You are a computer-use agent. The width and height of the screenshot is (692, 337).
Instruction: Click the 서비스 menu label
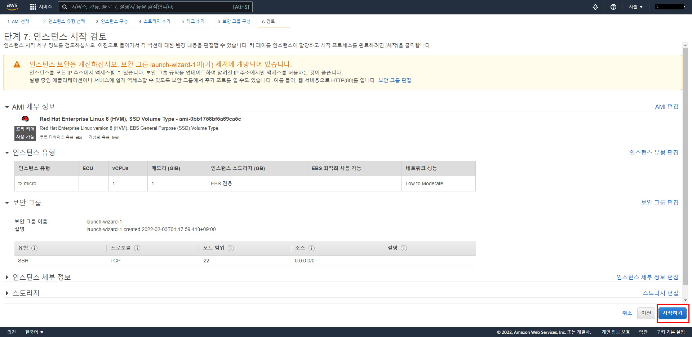(x=45, y=7)
